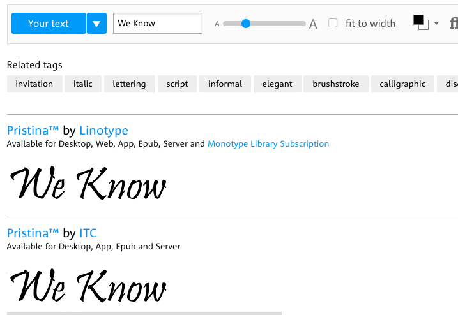Select the invitation tag
458x315 pixels.
pyautogui.click(x=34, y=84)
